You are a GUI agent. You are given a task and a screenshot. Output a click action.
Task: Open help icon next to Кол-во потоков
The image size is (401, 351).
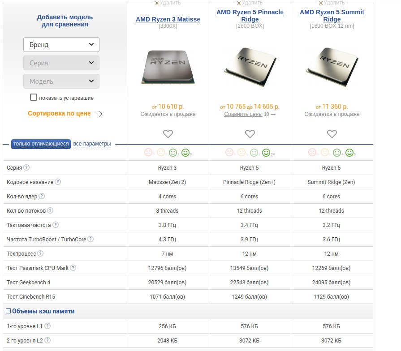[50, 210]
